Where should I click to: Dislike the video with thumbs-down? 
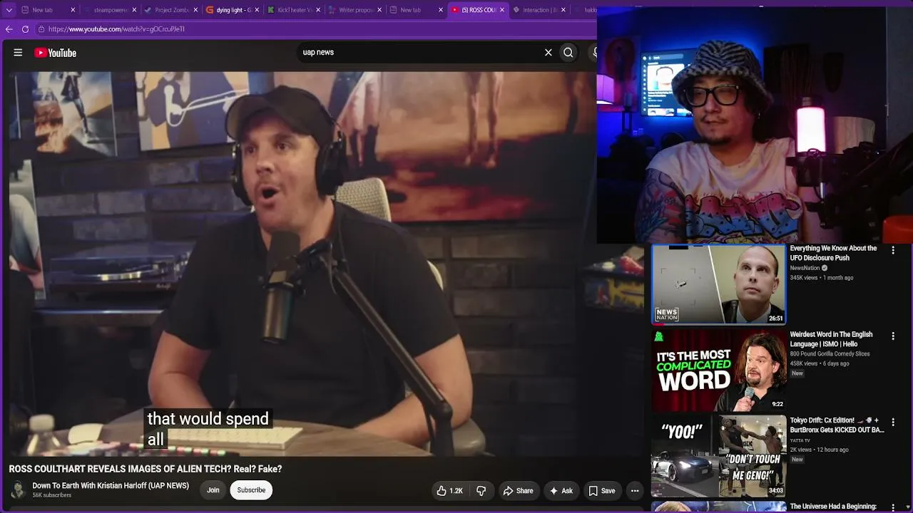pos(481,490)
